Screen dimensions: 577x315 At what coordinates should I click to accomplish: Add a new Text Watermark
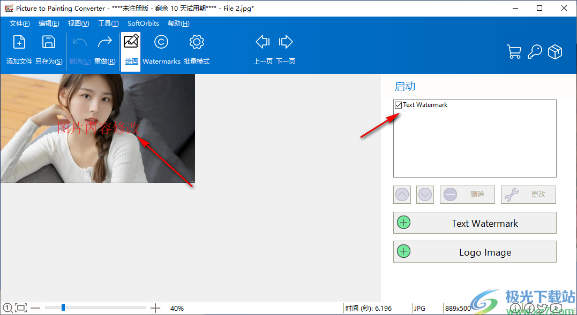475,223
